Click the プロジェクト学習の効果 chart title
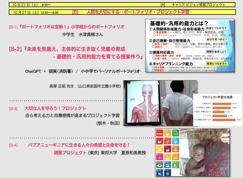 pyautogui.click(x=217, y=97)
